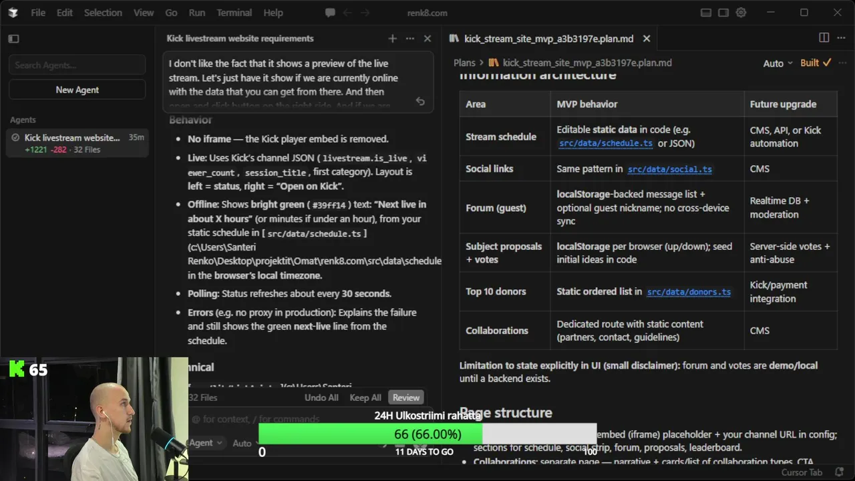Go back with the left arrow in the title bar
The image size is (855, 481).
(x=347, y=13)
